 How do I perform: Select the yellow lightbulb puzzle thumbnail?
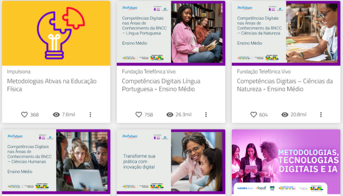[56, 33]
